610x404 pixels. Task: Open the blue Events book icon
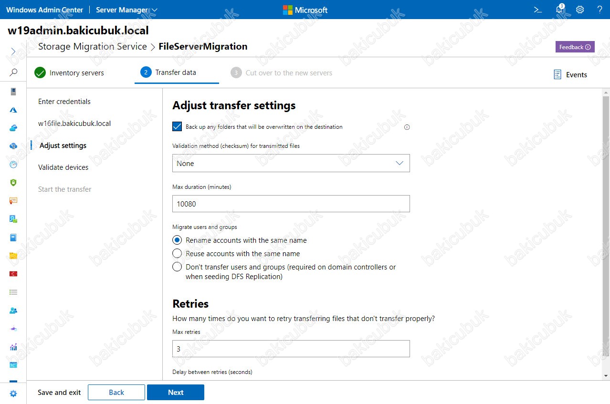[13, 237]
